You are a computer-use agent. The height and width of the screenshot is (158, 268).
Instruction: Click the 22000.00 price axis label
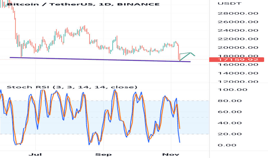[238, 39]
